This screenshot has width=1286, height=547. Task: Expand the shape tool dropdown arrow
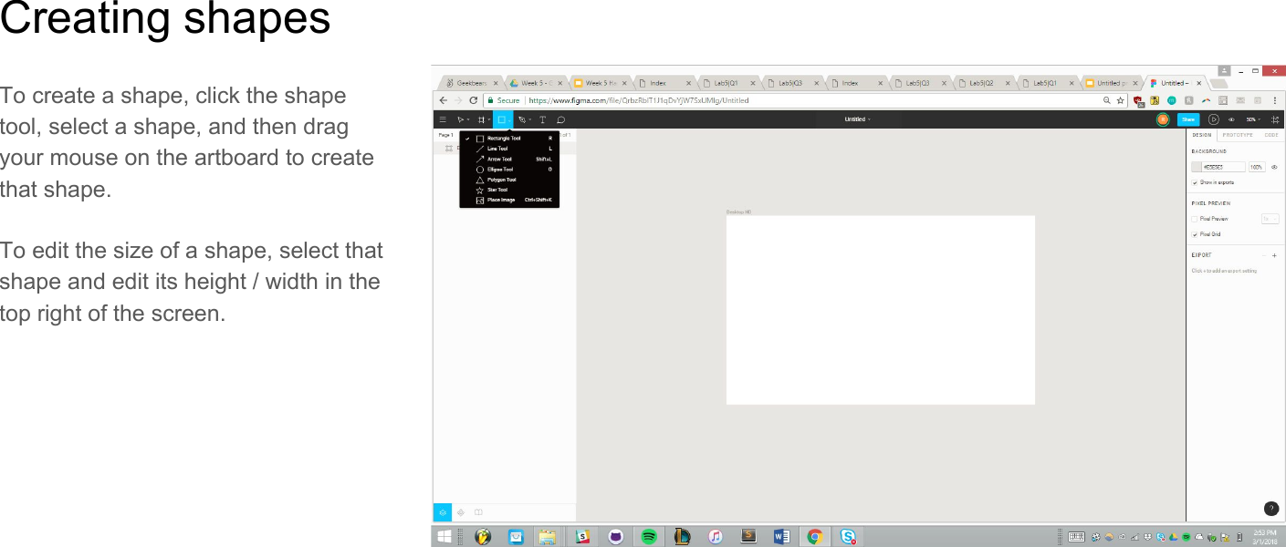[509, 120]
